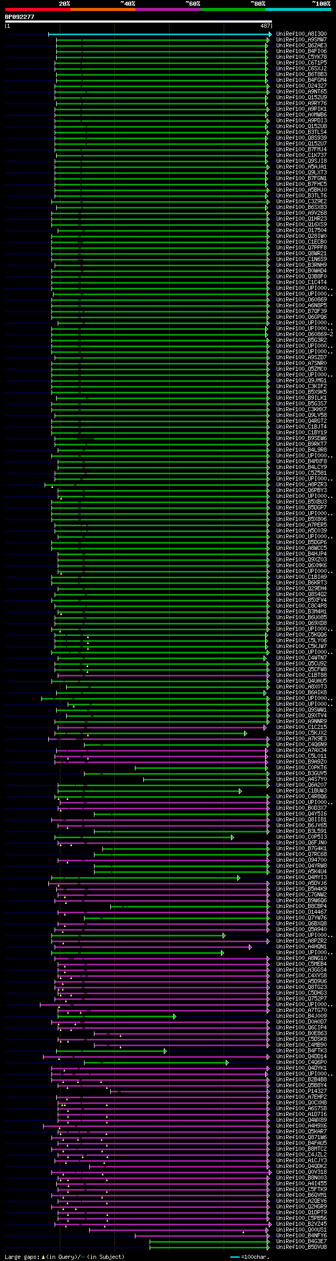This screenshot has width=336, height=1261.
Task: Select label UniRef100_A9NNR9
Action: coord(301,722)
